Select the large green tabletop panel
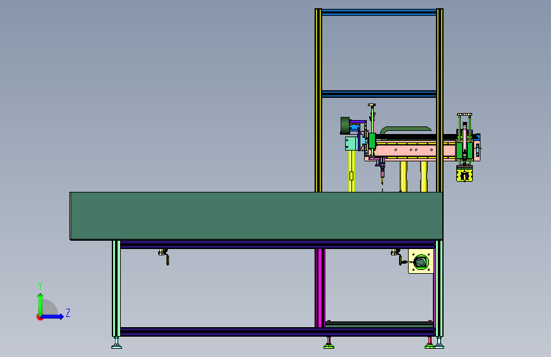The height and width of the screenshot is (357, 551). (256, 216)
